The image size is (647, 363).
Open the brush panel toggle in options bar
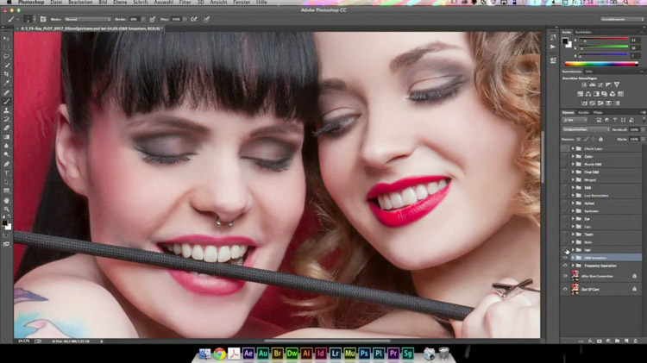[x=43, y=19]
